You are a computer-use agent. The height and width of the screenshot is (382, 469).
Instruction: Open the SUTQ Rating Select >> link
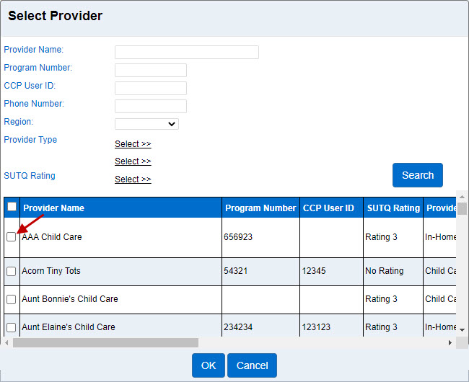pos(133,179)
